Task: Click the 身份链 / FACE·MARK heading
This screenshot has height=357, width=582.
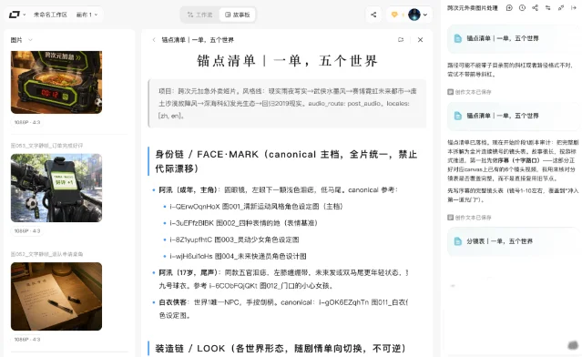Action: (x=286, y=161)
